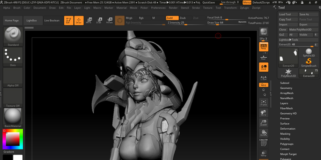Enable Rgb painting mode

[x=144, y=18]
